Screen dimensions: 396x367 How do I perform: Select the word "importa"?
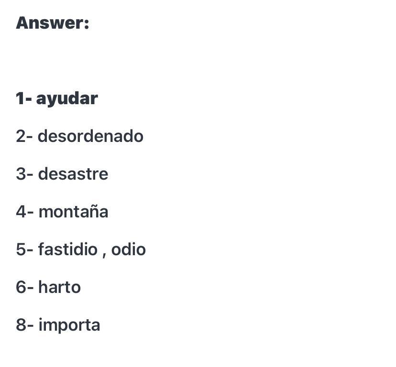point(69,326)
